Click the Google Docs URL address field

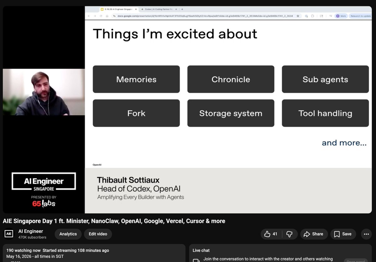[205, 16]
